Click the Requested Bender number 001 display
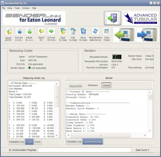This screenshot has height=157, width=161. [117, 57]
